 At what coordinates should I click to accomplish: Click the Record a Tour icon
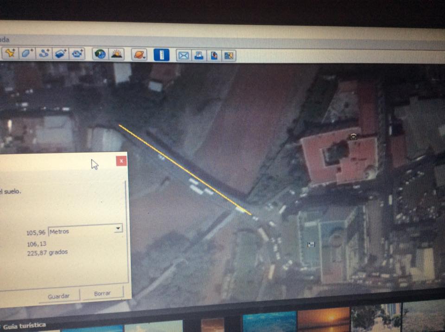point(77,54)
